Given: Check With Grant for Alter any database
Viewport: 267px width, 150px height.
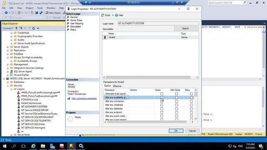Looking at the screenshot, I should pos(176,109).
